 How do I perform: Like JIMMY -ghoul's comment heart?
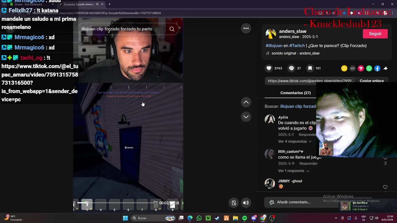pyautogui.click(x=385, y=187)
